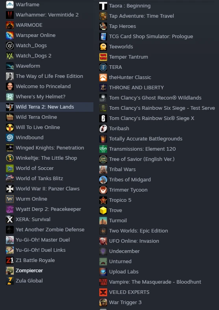The image size is (219, 310).
Task: Click the Tropico 5 star icon
Action: click(103, 200)
